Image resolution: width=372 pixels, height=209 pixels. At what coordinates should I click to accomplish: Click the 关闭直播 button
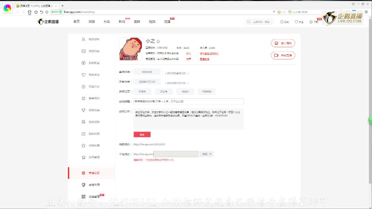pyautogui.click(x=283, y=55)
